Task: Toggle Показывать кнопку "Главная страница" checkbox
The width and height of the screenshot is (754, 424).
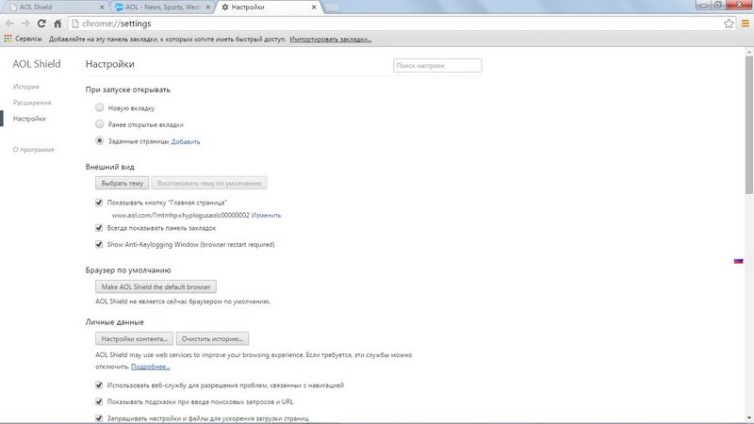Action: point(99,203)
